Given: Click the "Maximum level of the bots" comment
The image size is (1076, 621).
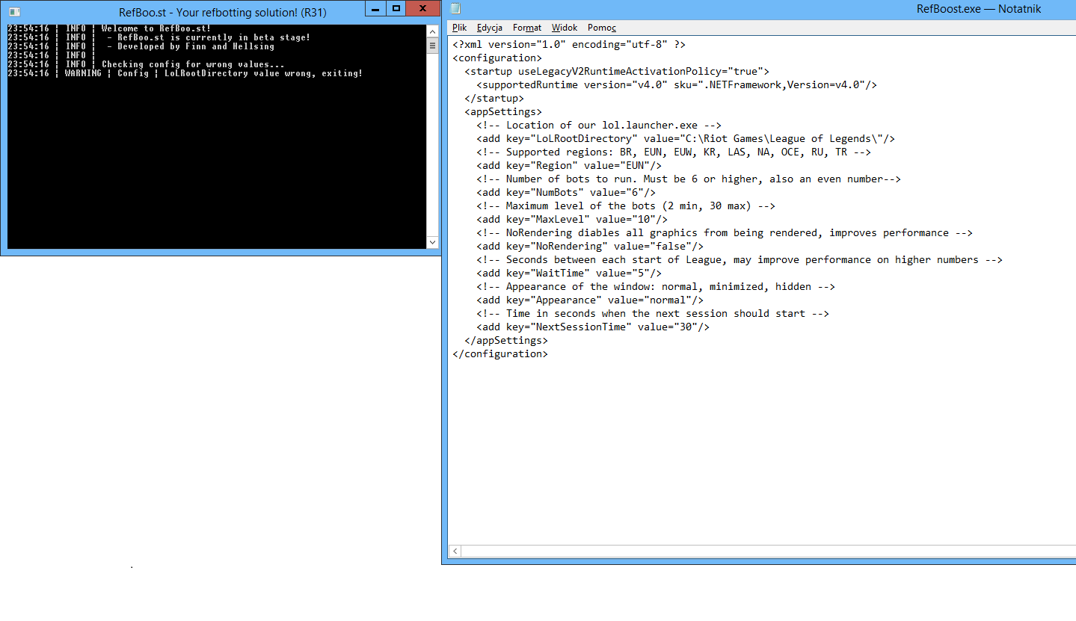Looking at the screenshot, I should coord(626,206).
